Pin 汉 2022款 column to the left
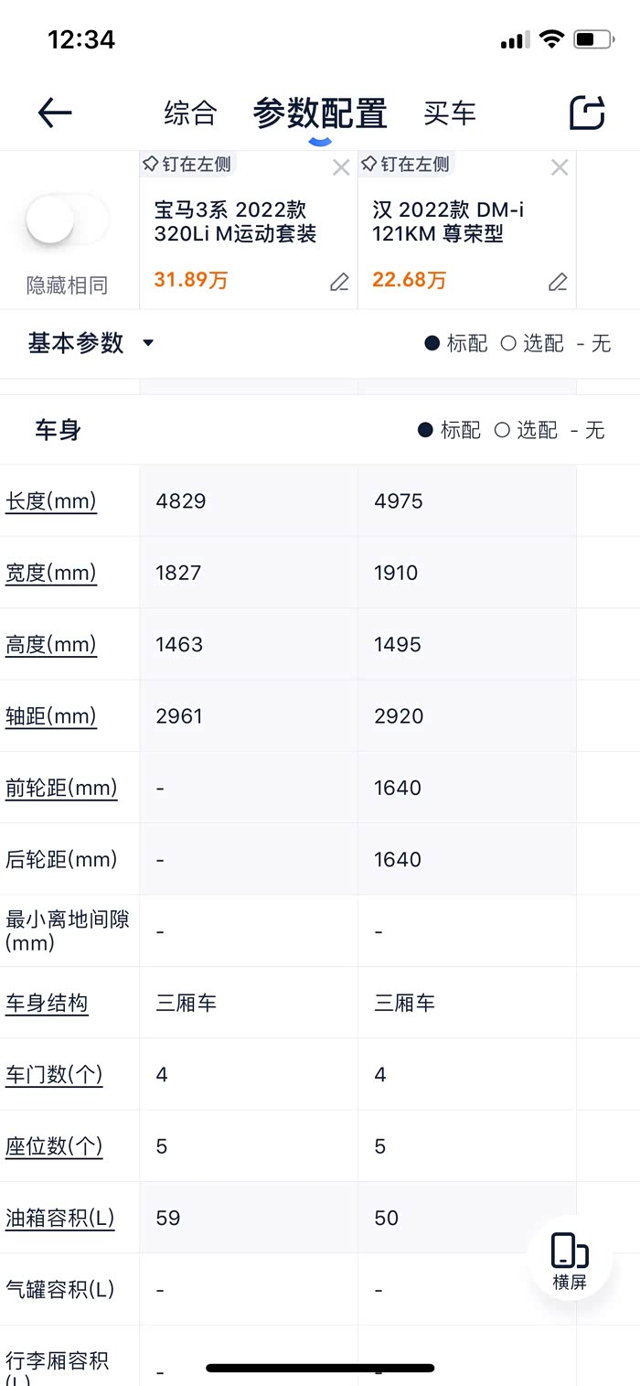Screen dimensions: 640x1386 pyautogui.click(x=406, y=165)
